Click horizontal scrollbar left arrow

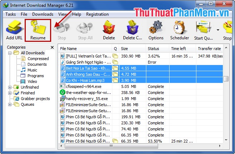(x=61, y=146)
